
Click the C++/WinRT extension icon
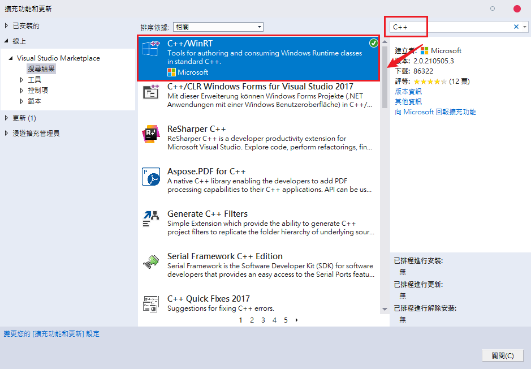click(x=150, y=49)
